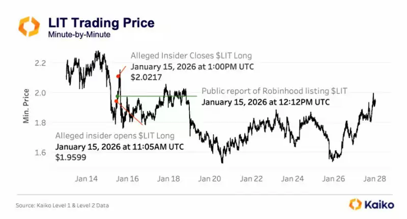Click the LIT Trading Price title
The height and width of the screenshot is (219, 407).
click(x=101, y=23)
